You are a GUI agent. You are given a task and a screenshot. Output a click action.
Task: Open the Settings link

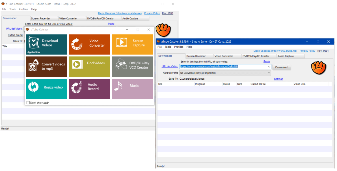coord(278,79)
